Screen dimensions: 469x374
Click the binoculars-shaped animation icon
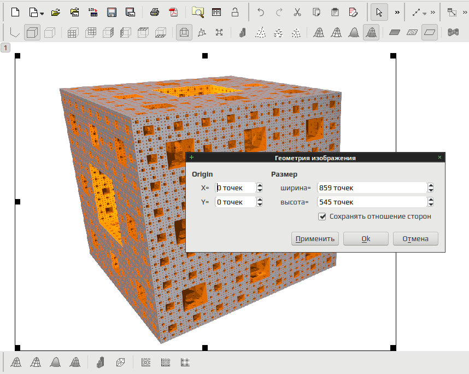point(453,32)
